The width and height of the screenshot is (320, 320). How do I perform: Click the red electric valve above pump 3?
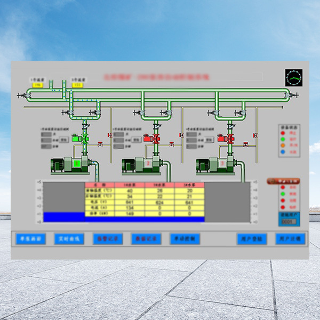pos(230,139)
